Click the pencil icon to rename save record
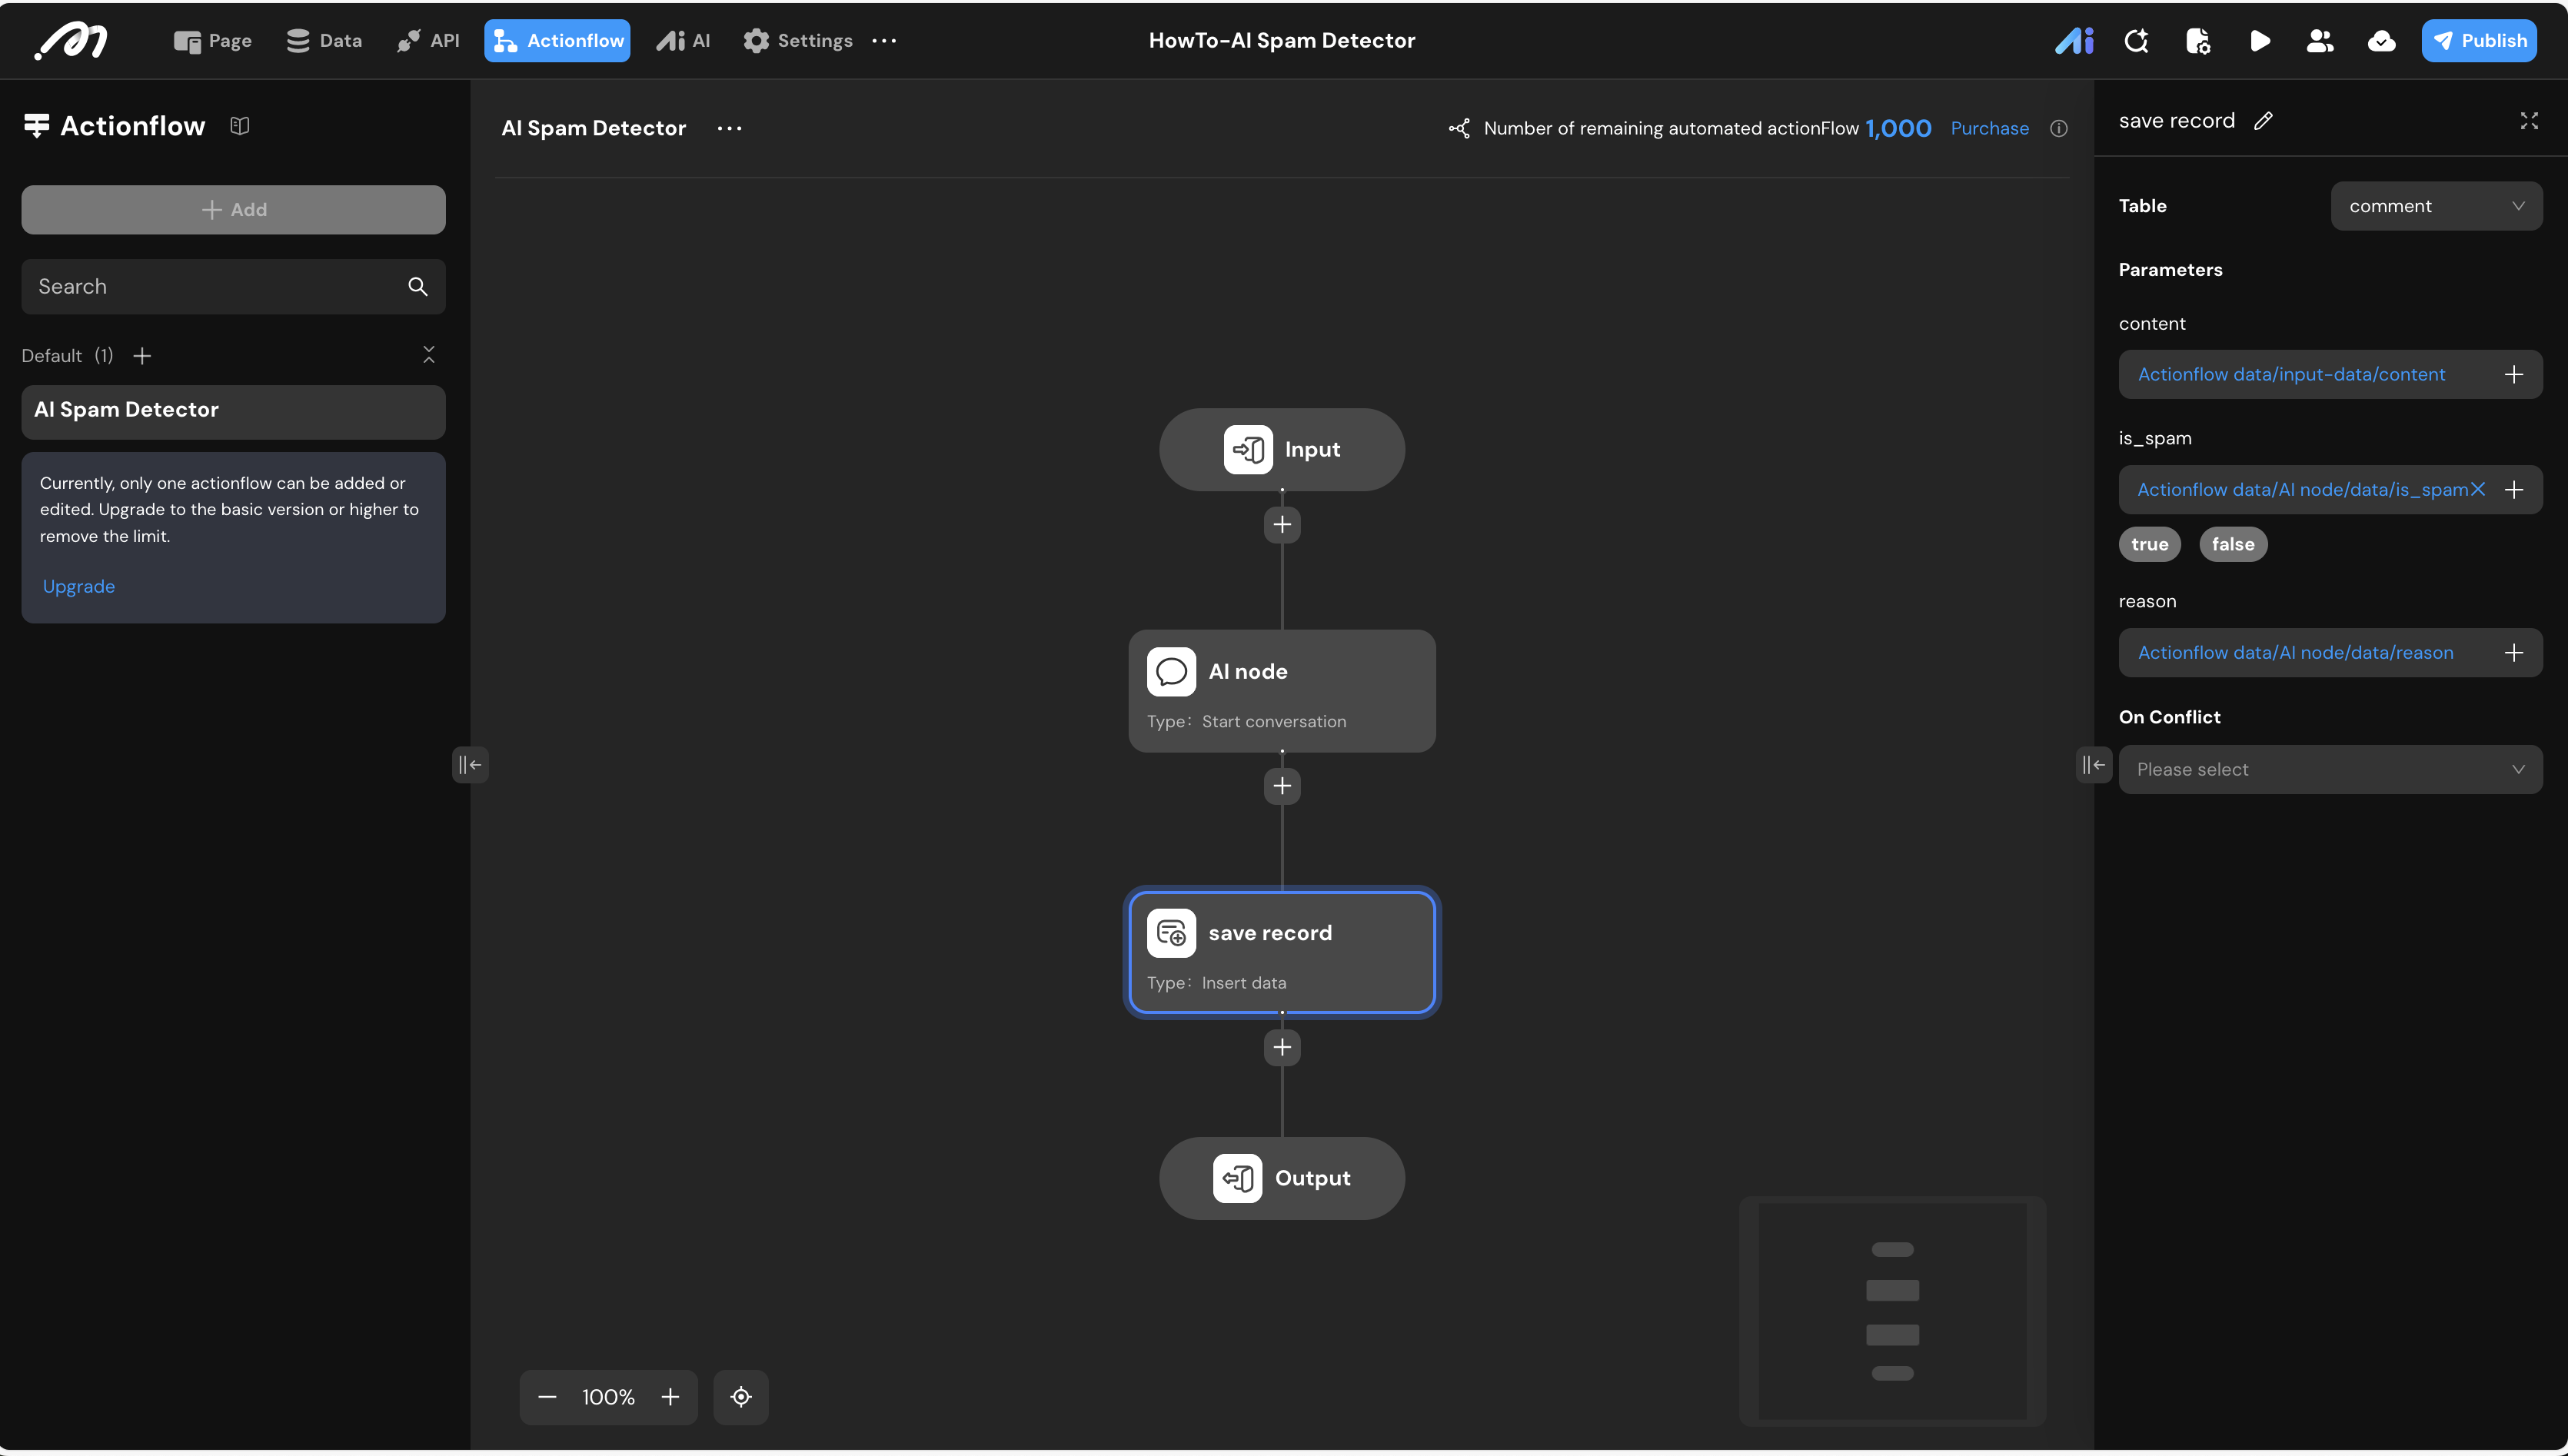This screenshot has height=1456, width=2568. pyautogui.click(x=2264, y=121)
